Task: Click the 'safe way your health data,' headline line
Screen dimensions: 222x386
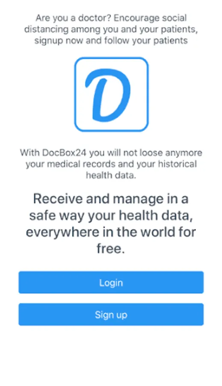Action: point(111,216)
